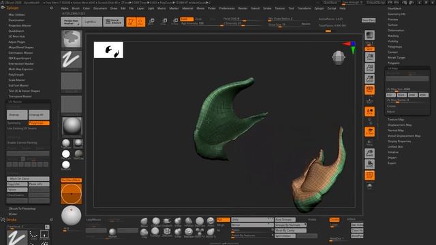Open the Preferences menu
Image resolution: width=436 pixels, height=245 pixels.
[x=227, y=8]
